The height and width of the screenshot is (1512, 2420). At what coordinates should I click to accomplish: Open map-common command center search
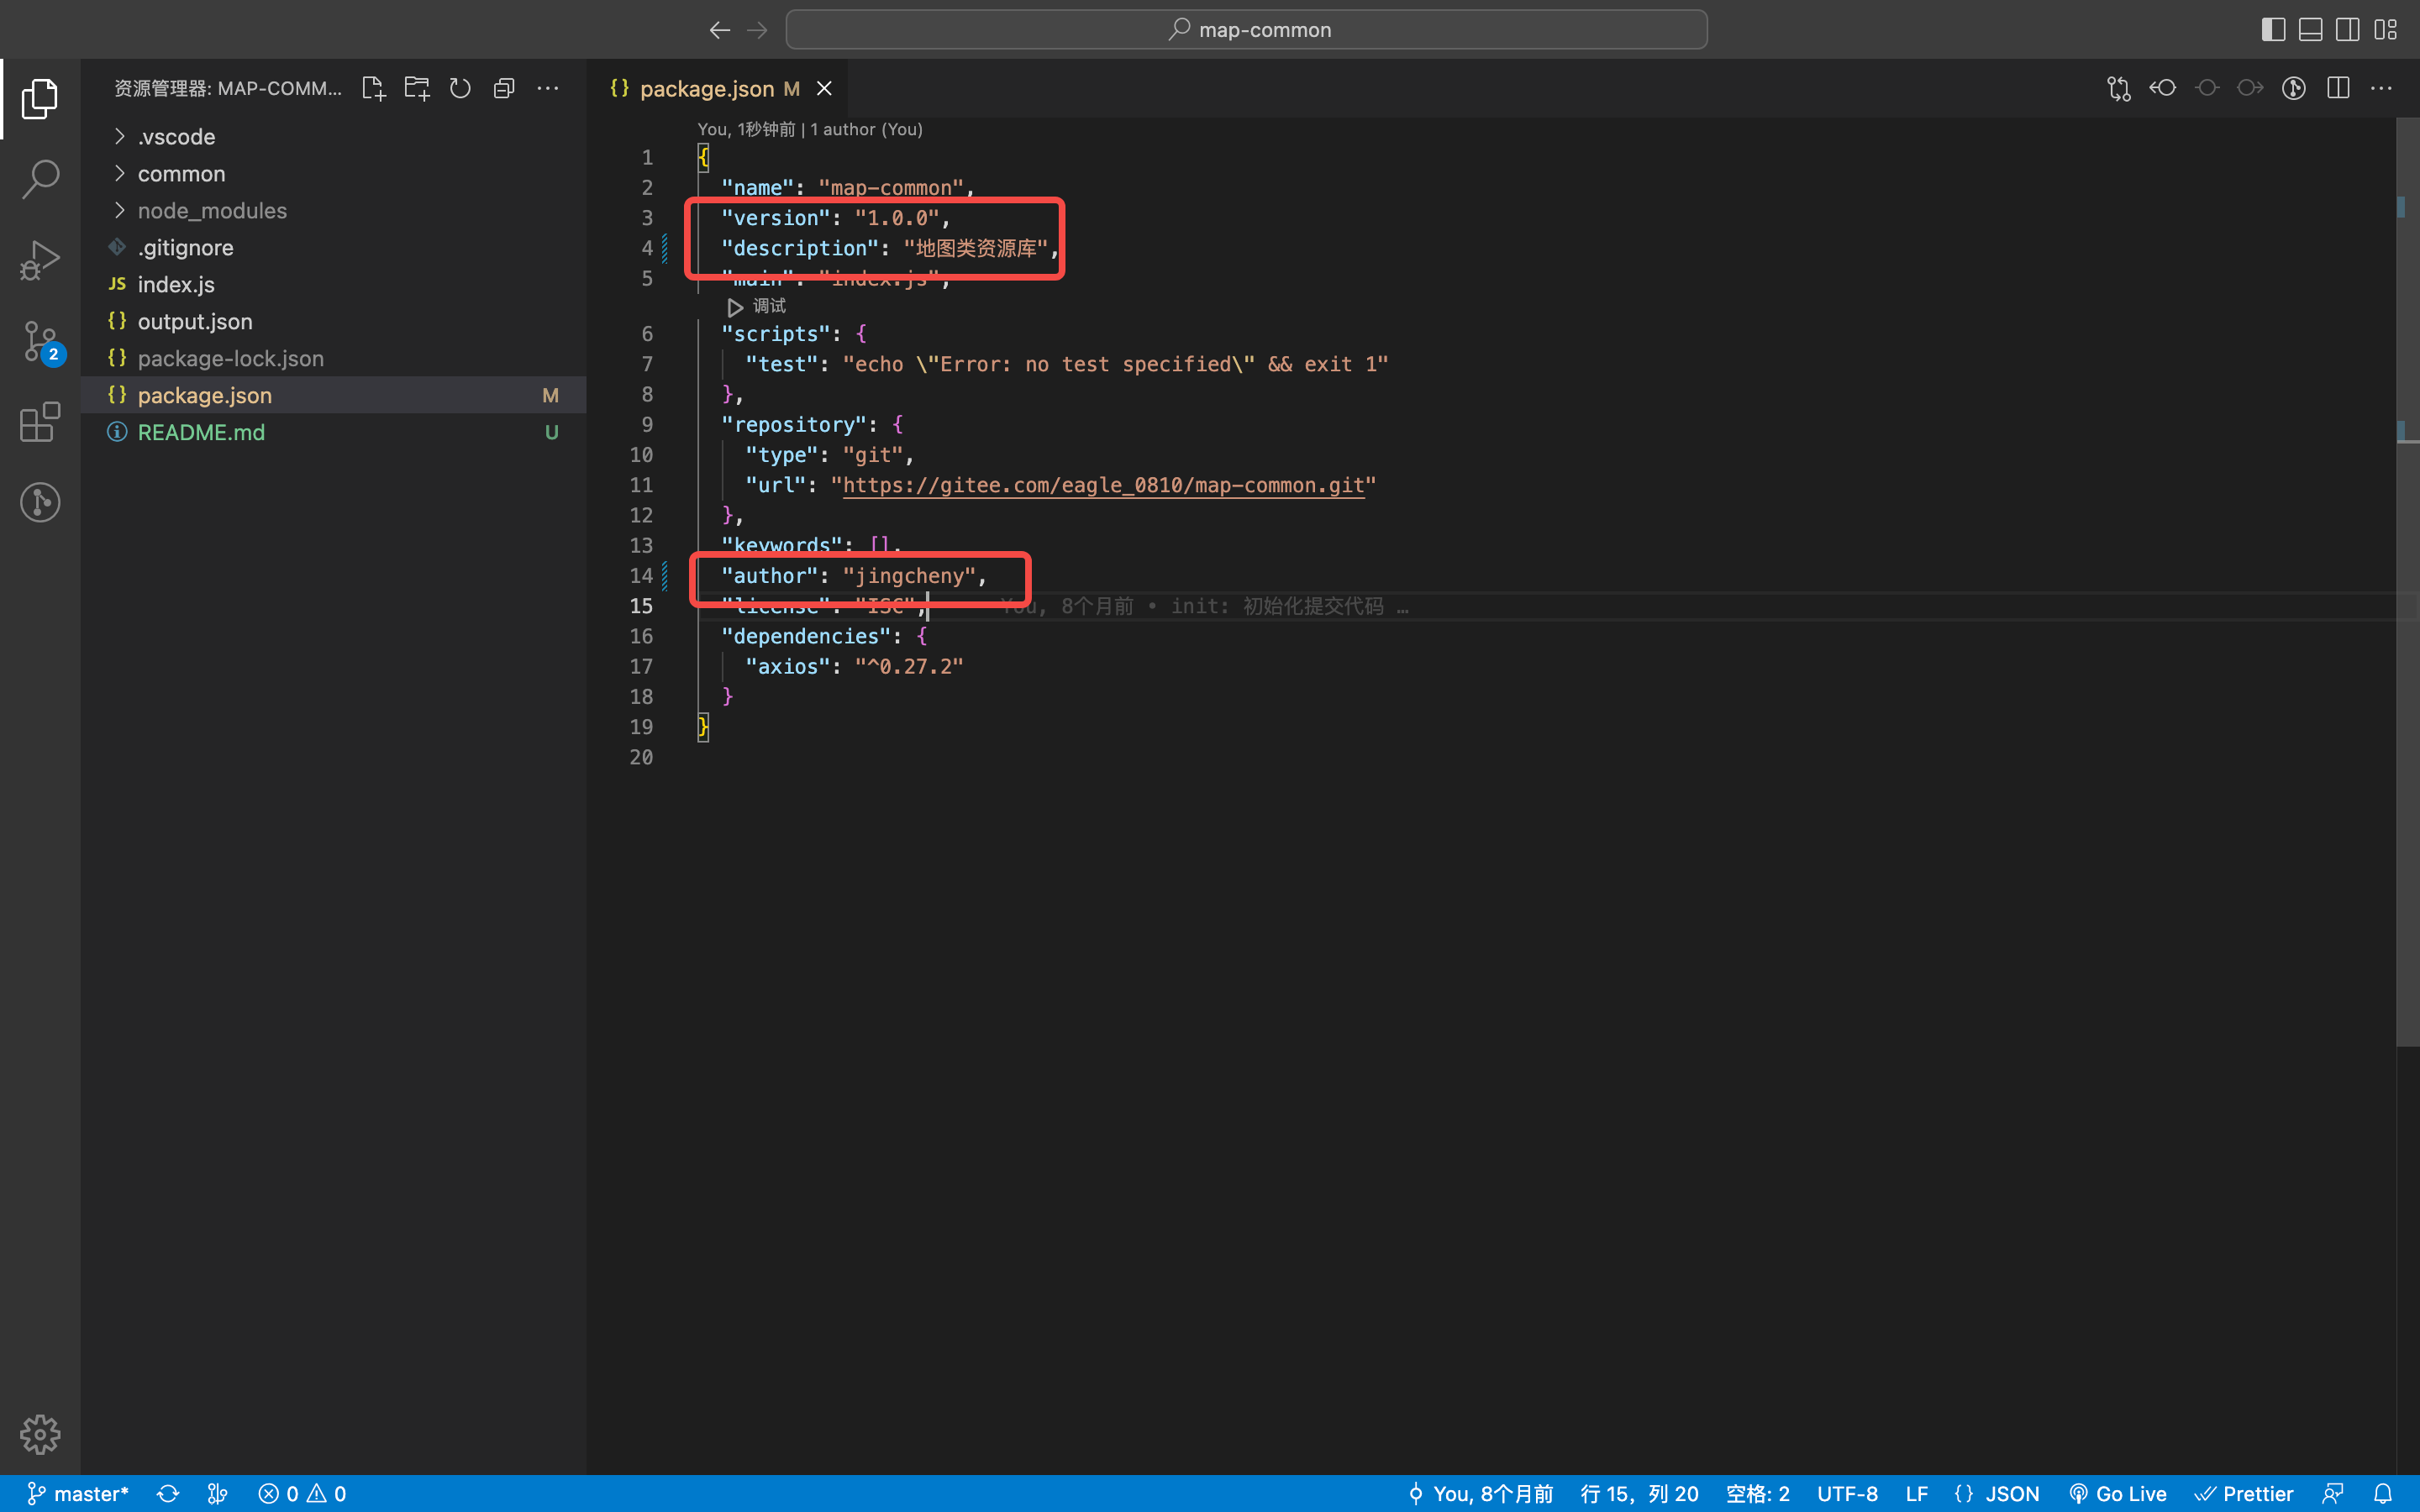pyautogui.click(x=1246, y=30)
